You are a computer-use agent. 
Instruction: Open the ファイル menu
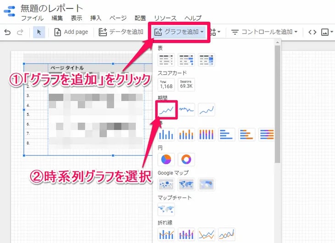[32, 18]
